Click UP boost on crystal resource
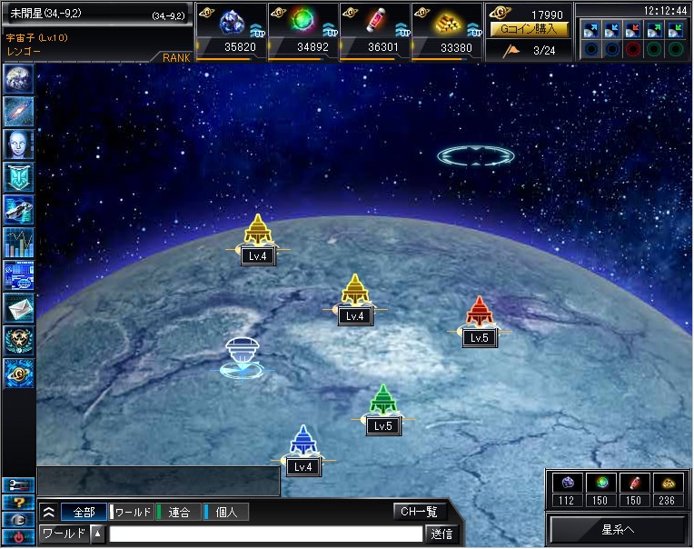The height and width of the screenshot is (549, 694). [258, 30]
